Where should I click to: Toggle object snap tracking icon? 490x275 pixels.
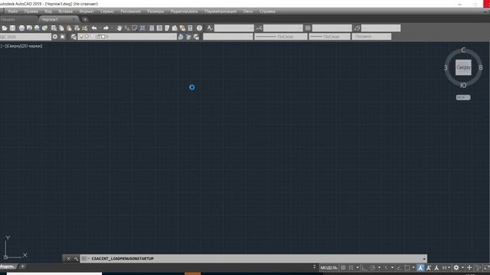(x=399, y=267)
